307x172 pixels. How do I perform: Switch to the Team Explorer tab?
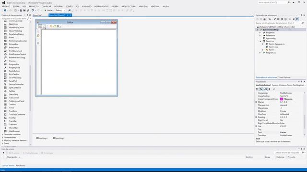pyautogui.click(x=284, y=77)
